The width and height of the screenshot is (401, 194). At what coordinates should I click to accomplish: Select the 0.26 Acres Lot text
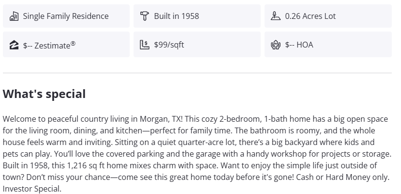tap(310, 16)
